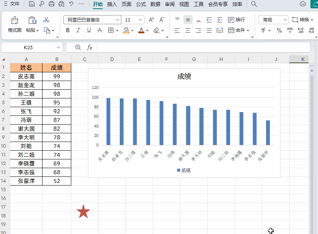Open Print Preview icon
This screenshot has width=318, height=234.
point(61,4)
